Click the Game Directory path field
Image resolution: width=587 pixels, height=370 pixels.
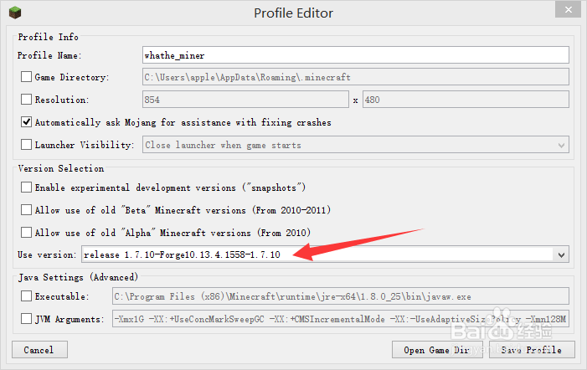356,77
